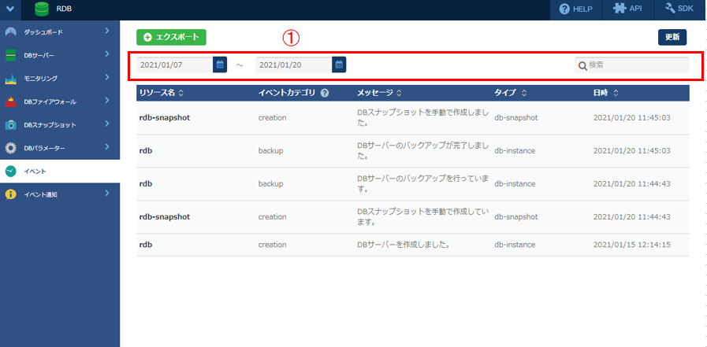Open the API link in top bar

point(628,9)
